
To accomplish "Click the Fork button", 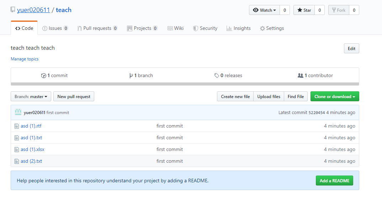I will click(339, 10).
